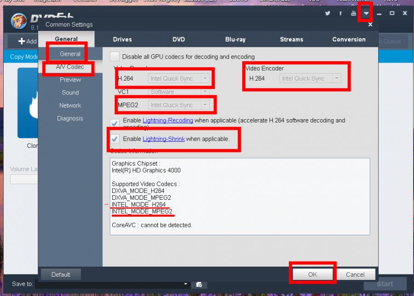
Task: Open the Lightning-Shrink link
Action: [x=163, y=139]
